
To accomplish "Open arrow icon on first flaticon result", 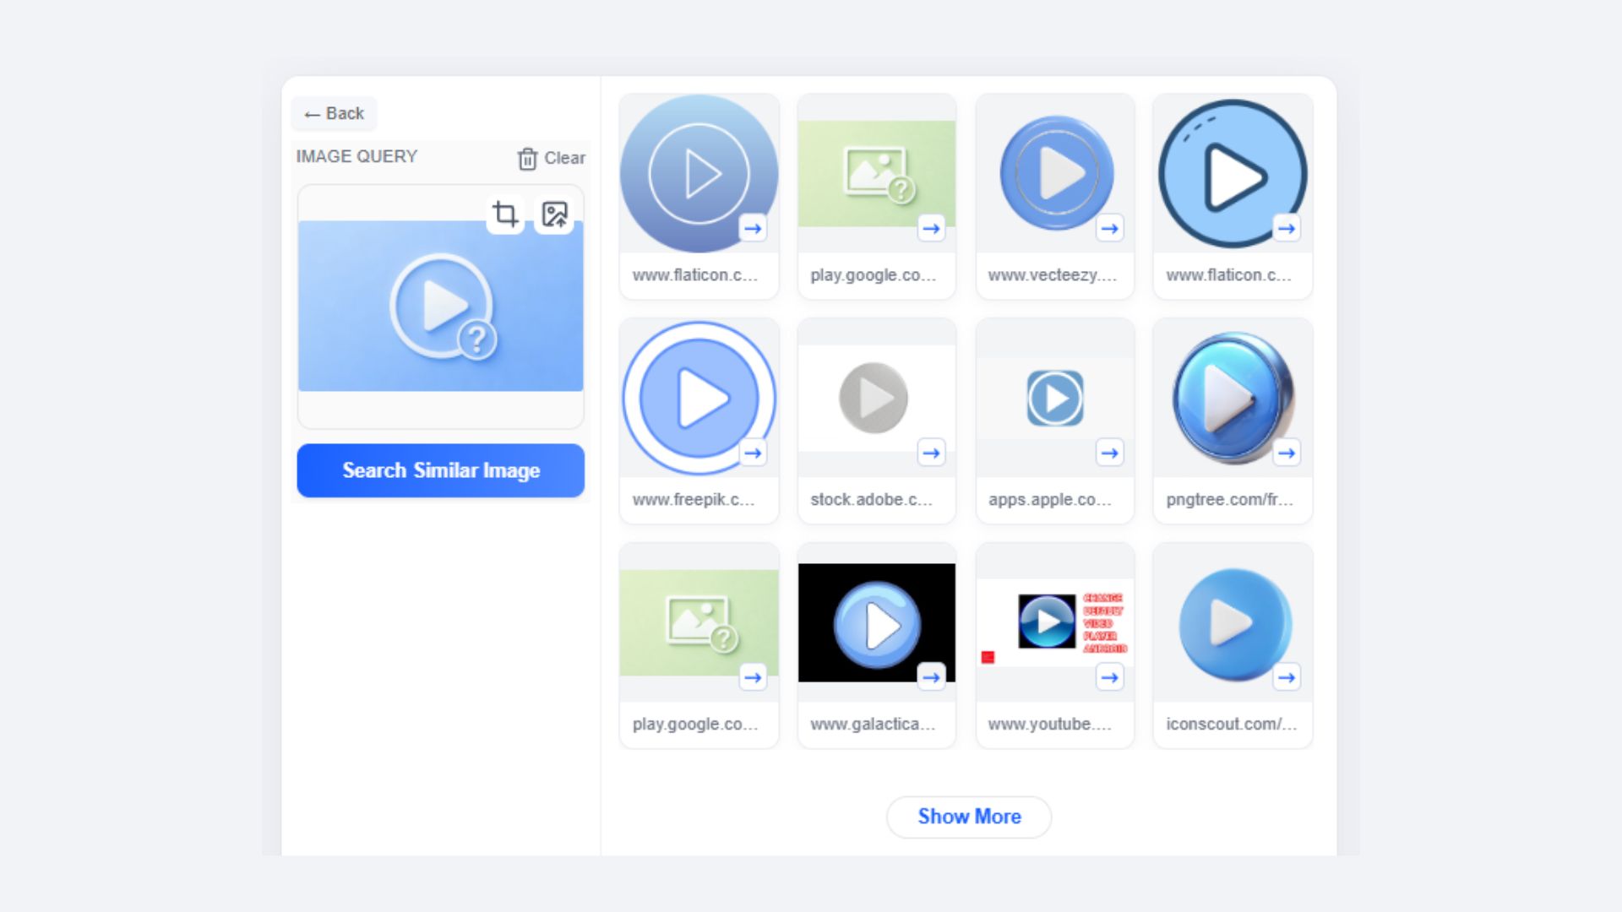I will click(753, 228).
